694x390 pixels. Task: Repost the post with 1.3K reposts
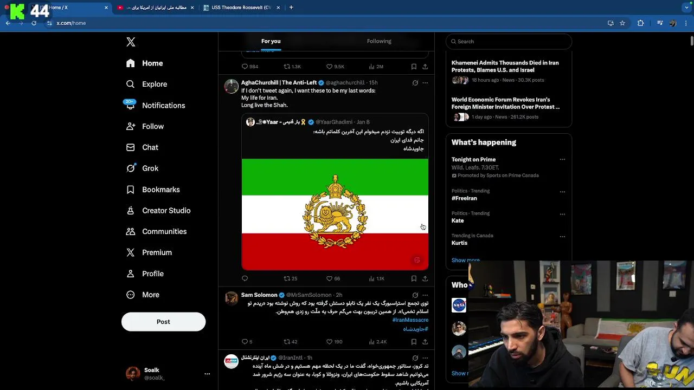[x=292, y=67]
